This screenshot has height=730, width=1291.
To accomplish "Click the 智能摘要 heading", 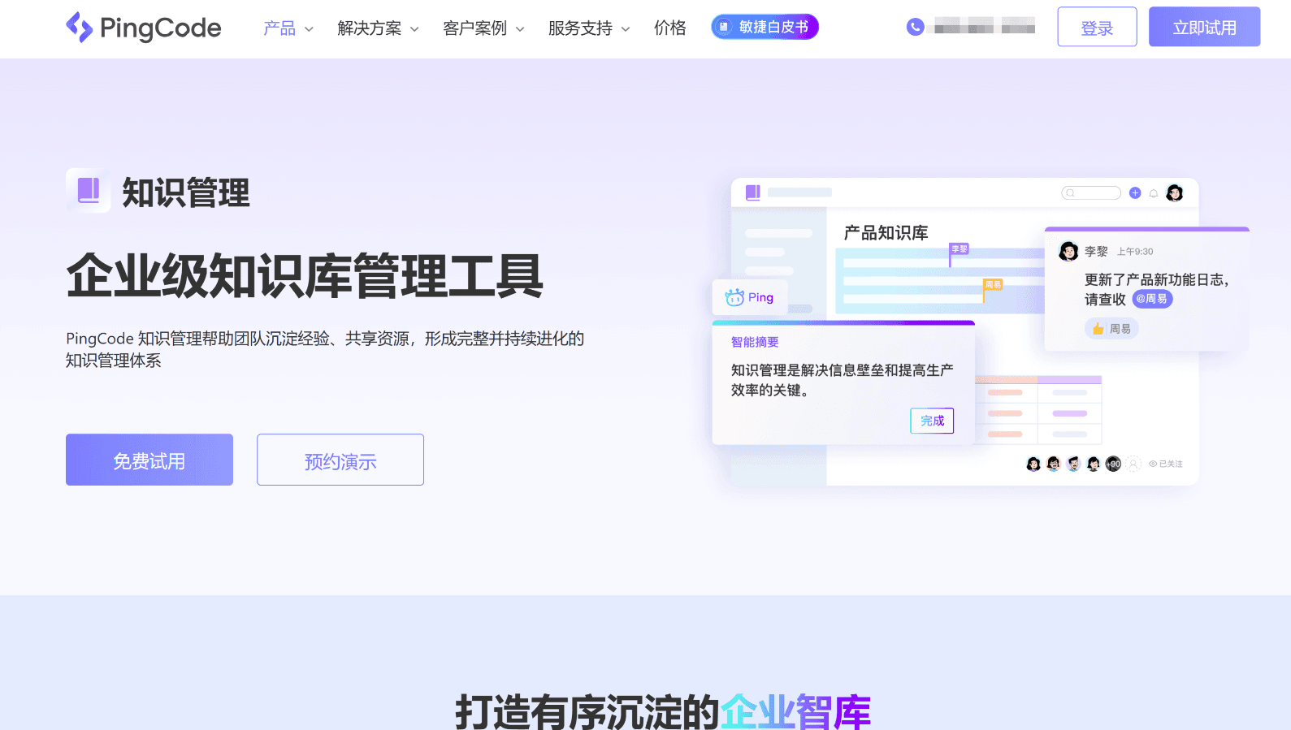I will click(755, 343).
